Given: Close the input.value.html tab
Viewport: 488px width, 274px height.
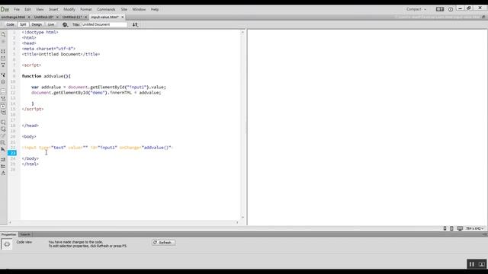Looking at the screenshot, I should pos(122,17).
